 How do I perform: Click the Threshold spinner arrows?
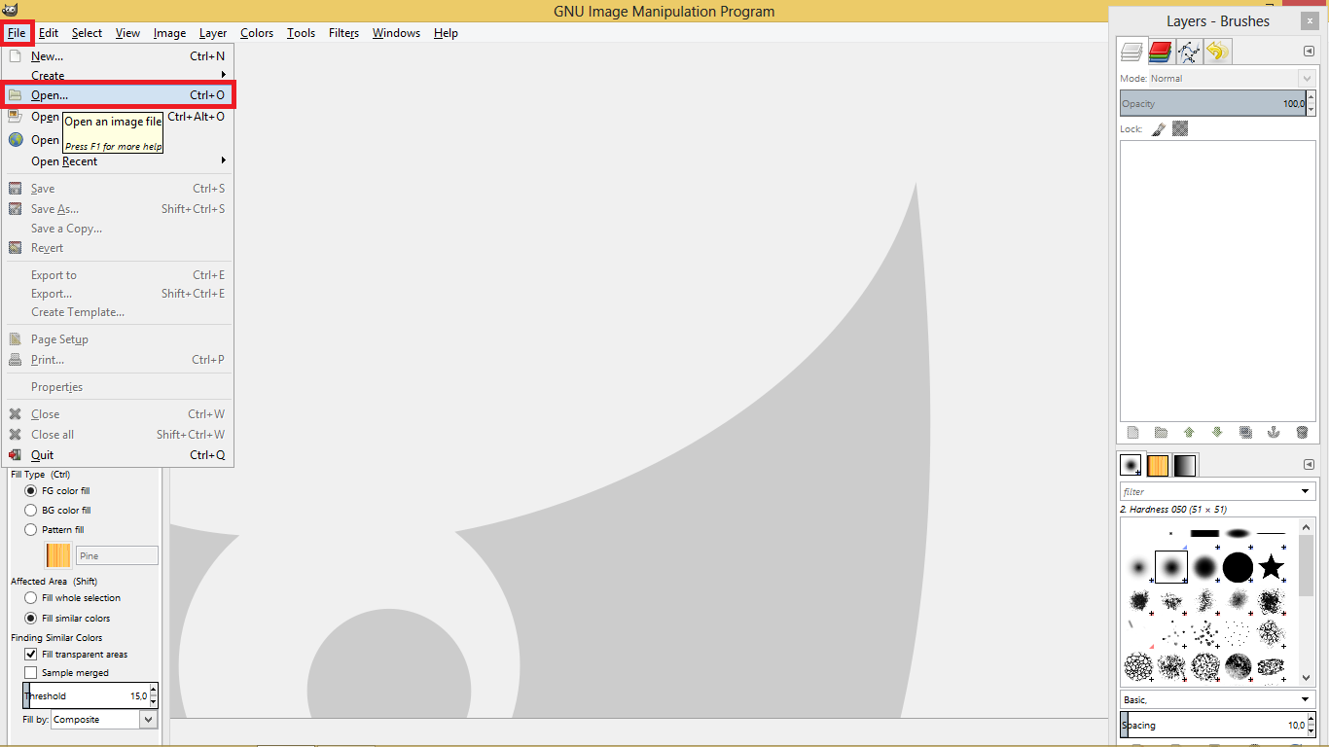pos(153,695)
